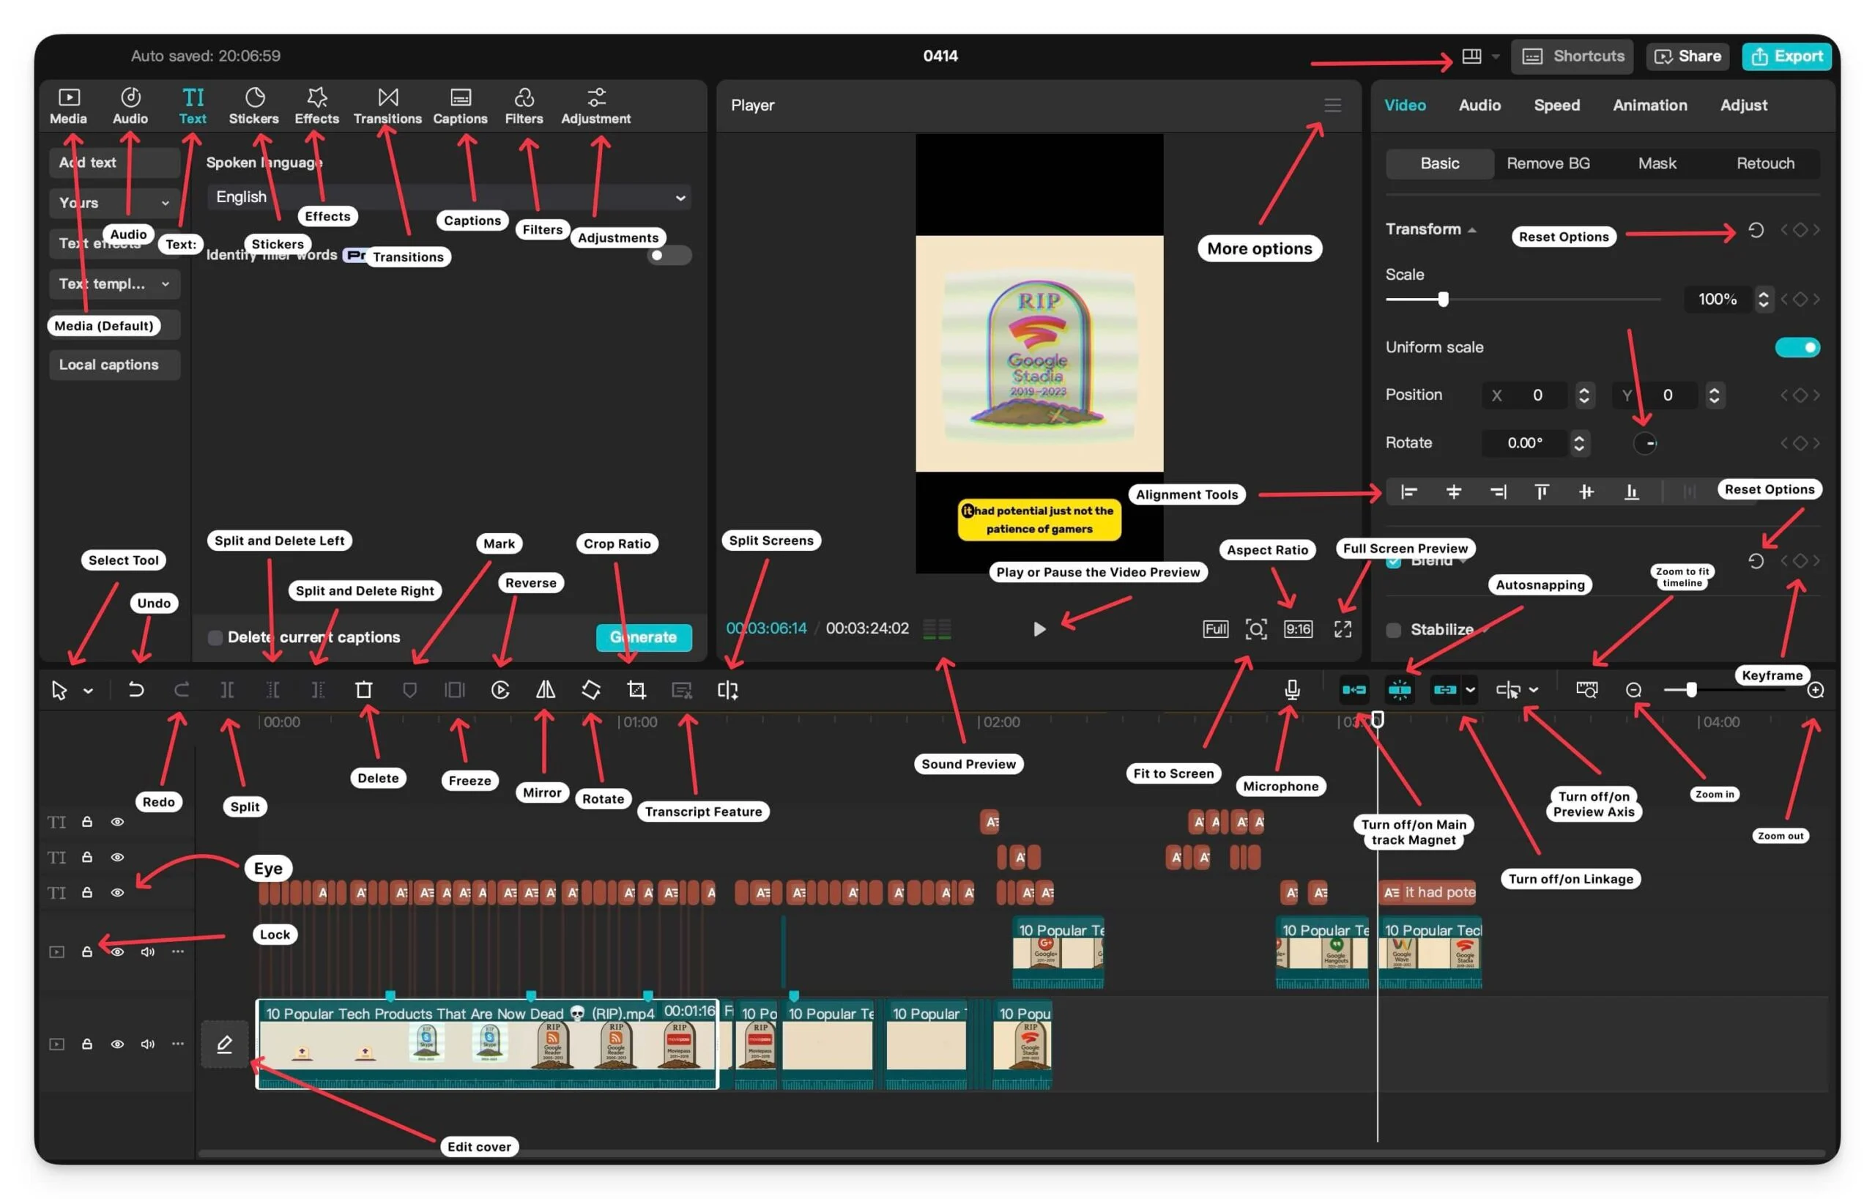The height and width of the screenshot is (1199, 1875).
Task: Click the Generate captions button
Action: click(643, 638)
